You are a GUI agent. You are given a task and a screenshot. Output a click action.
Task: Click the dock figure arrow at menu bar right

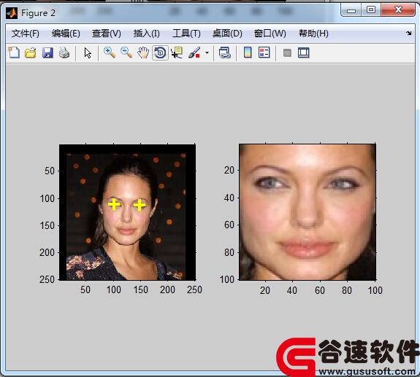click(408, 33)
